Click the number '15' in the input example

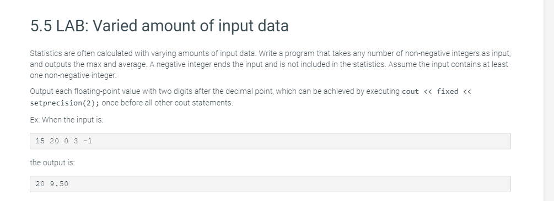click(40, 141)
